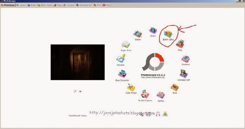The image size is (245, 129).
Task: Switch to the Batch Editor tab
Action: [x=45, y=5]
